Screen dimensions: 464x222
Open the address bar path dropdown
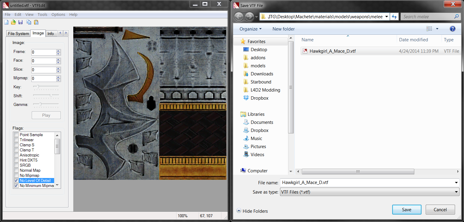pyautogui.click(x=386, y=17)
